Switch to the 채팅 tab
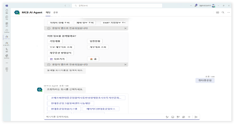This screenshot has height=126, width=236. (48, 12)
